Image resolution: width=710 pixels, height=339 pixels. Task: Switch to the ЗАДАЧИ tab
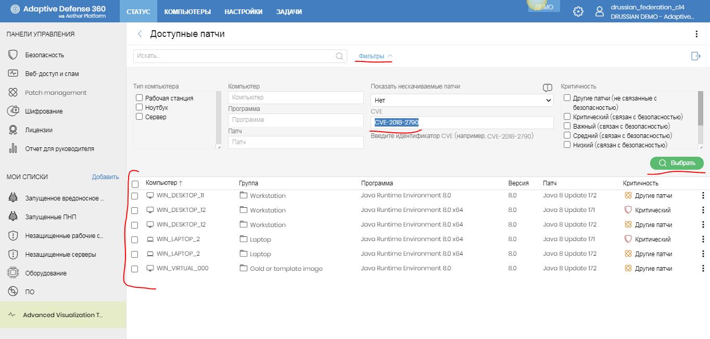pyautogui.click(x=289, y=11)
